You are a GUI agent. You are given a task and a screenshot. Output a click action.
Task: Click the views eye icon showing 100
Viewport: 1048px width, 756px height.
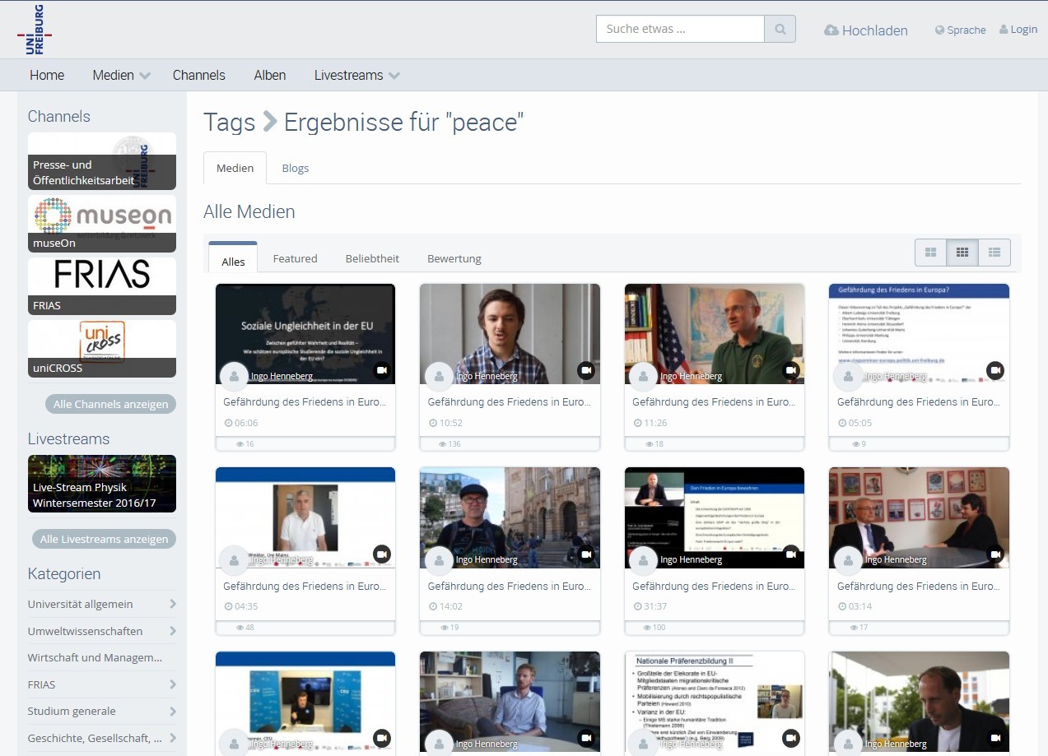coord(647,628)
